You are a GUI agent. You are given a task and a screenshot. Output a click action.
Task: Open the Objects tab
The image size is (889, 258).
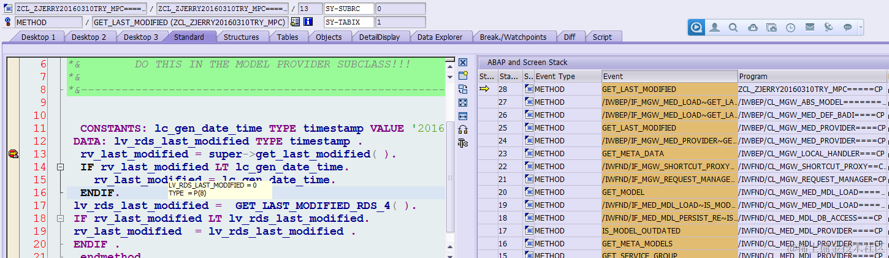click(x=329, y=37)
